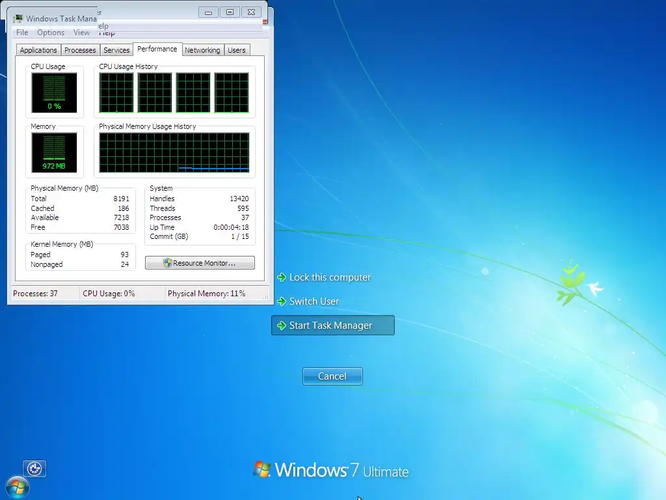The image size is (666, 500).
Task: Click the Task Manager title bar icon
Action: [18, 19]
